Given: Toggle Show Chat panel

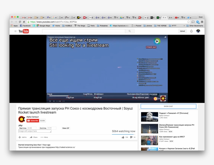Looking at the screenshot, I should coord(168,106).
